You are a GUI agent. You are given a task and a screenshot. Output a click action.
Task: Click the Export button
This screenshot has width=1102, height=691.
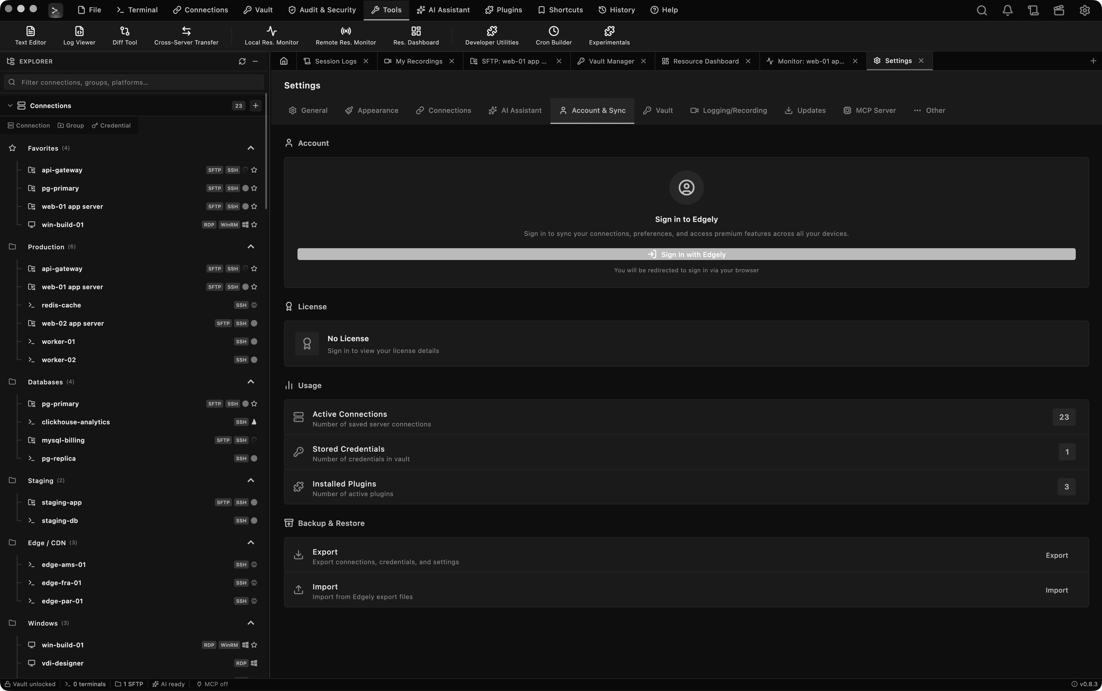pyautogui.click(x=1057, y=556)
